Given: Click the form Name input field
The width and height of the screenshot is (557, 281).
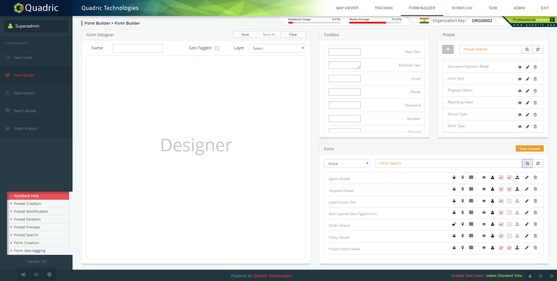Looking at the screenshot, I should click(x=138, y=48).
